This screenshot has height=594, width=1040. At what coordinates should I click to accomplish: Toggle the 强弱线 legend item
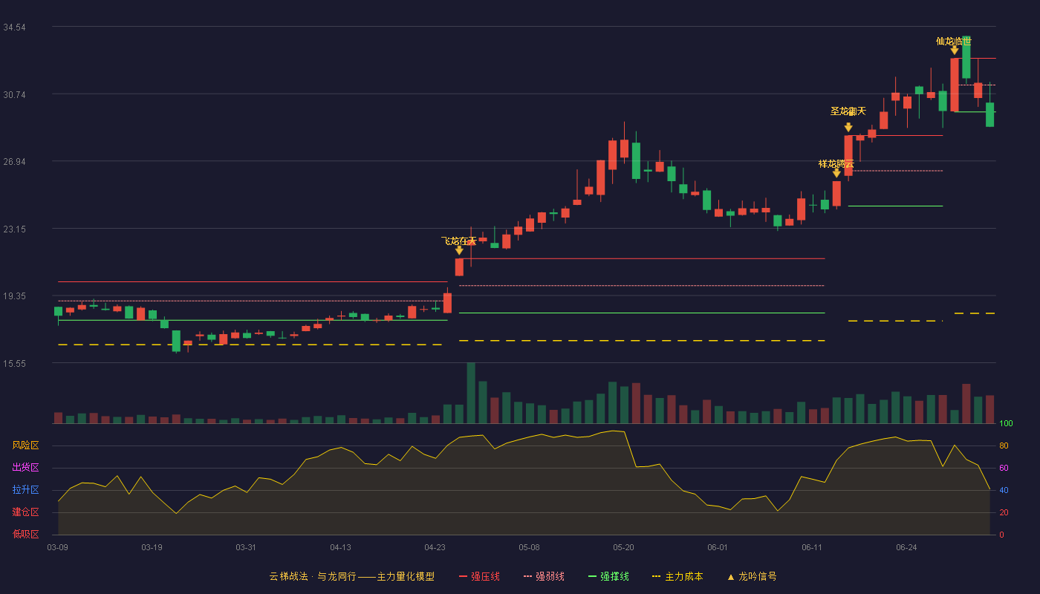pos(544,576)
